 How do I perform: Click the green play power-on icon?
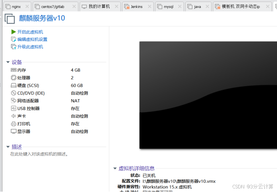14,32
